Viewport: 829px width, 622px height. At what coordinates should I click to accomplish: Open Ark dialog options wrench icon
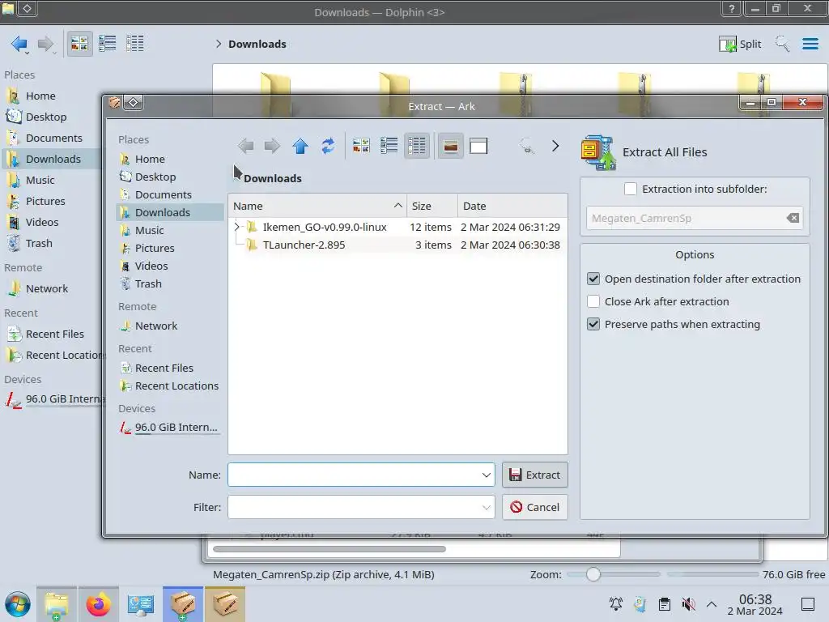pos(526,146)
